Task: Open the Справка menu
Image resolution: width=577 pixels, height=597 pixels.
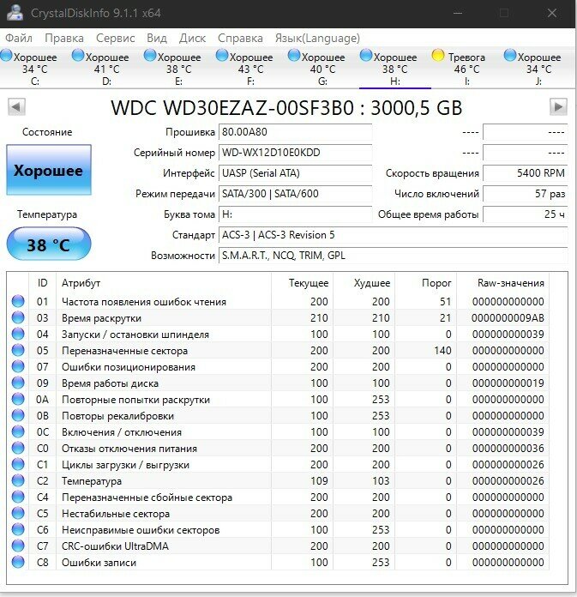Action: (240, 38)
